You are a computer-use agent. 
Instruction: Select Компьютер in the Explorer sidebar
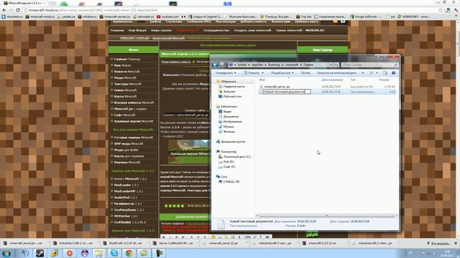[226, 151]
